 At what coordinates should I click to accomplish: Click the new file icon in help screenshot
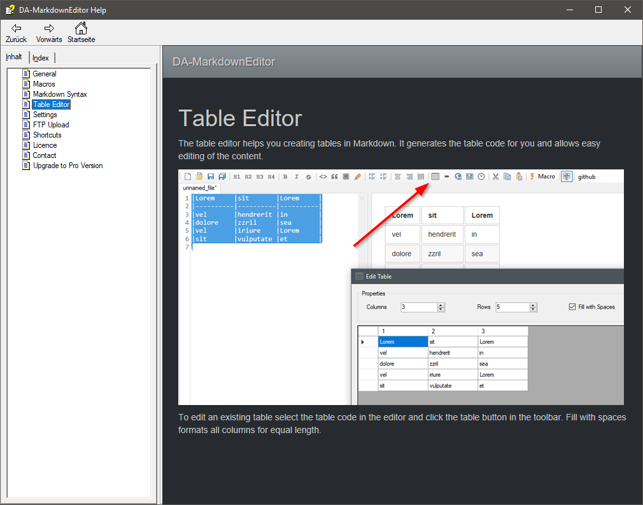point(188,176)
